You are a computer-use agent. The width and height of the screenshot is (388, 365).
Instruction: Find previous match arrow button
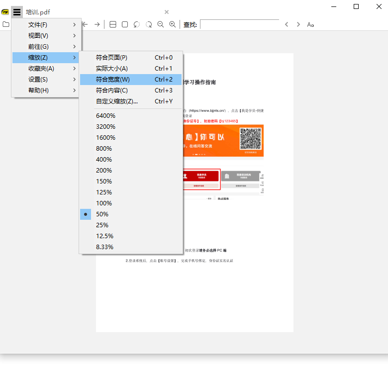coord(287,24)
